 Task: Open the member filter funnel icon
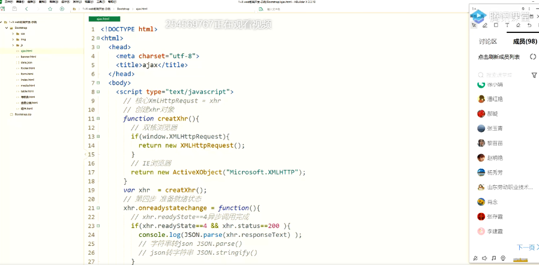534,76
